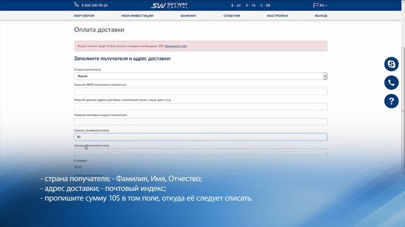Click the Skype contact icon
Image resolution: width=405 pixels, height=227 pixels.
click(x=391, y=64)
